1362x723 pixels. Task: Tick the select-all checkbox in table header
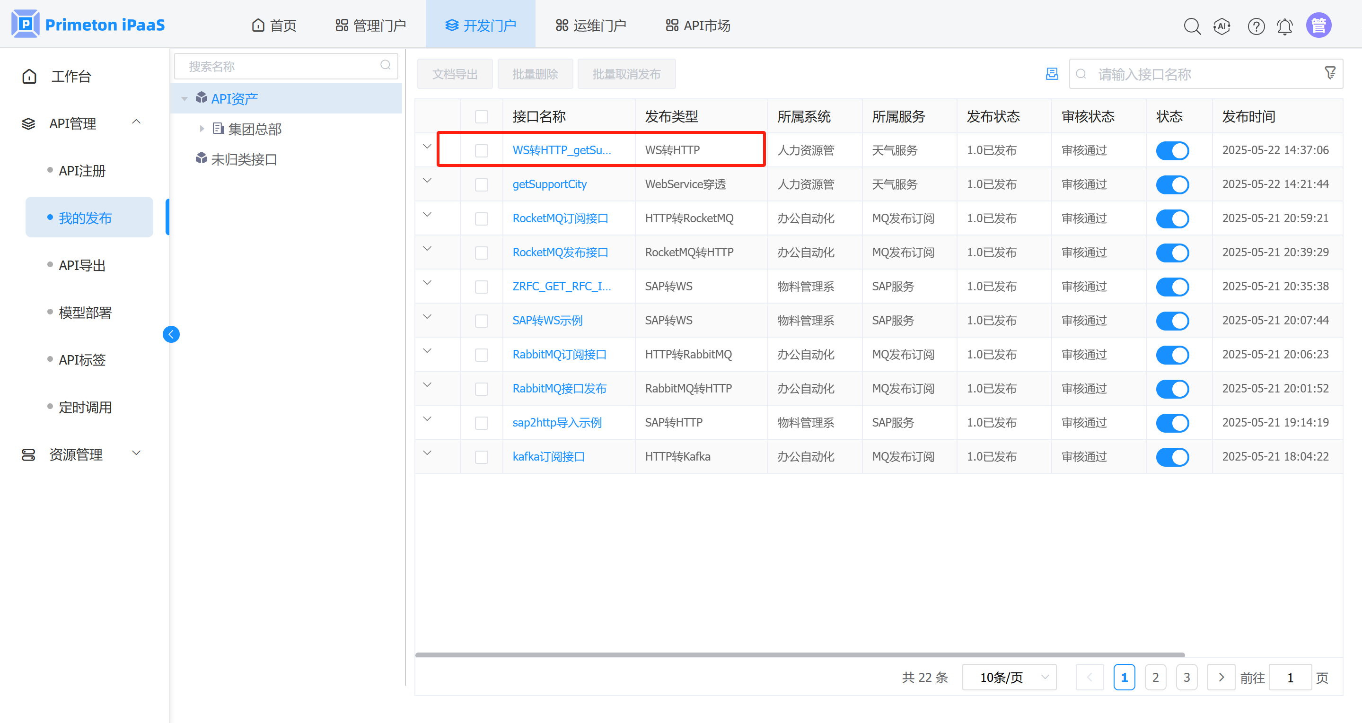481,117
